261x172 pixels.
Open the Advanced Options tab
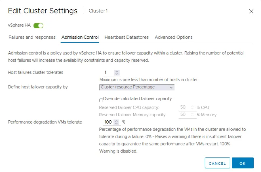[x=173, y=37]
